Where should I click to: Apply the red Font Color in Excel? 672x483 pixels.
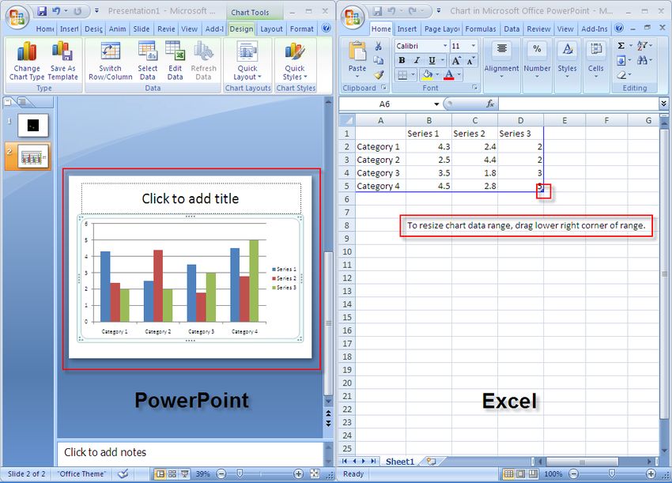point(449,75)
